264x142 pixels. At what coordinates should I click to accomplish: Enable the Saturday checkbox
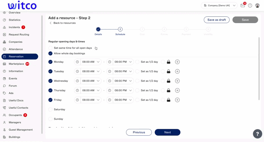coord(50,109)
